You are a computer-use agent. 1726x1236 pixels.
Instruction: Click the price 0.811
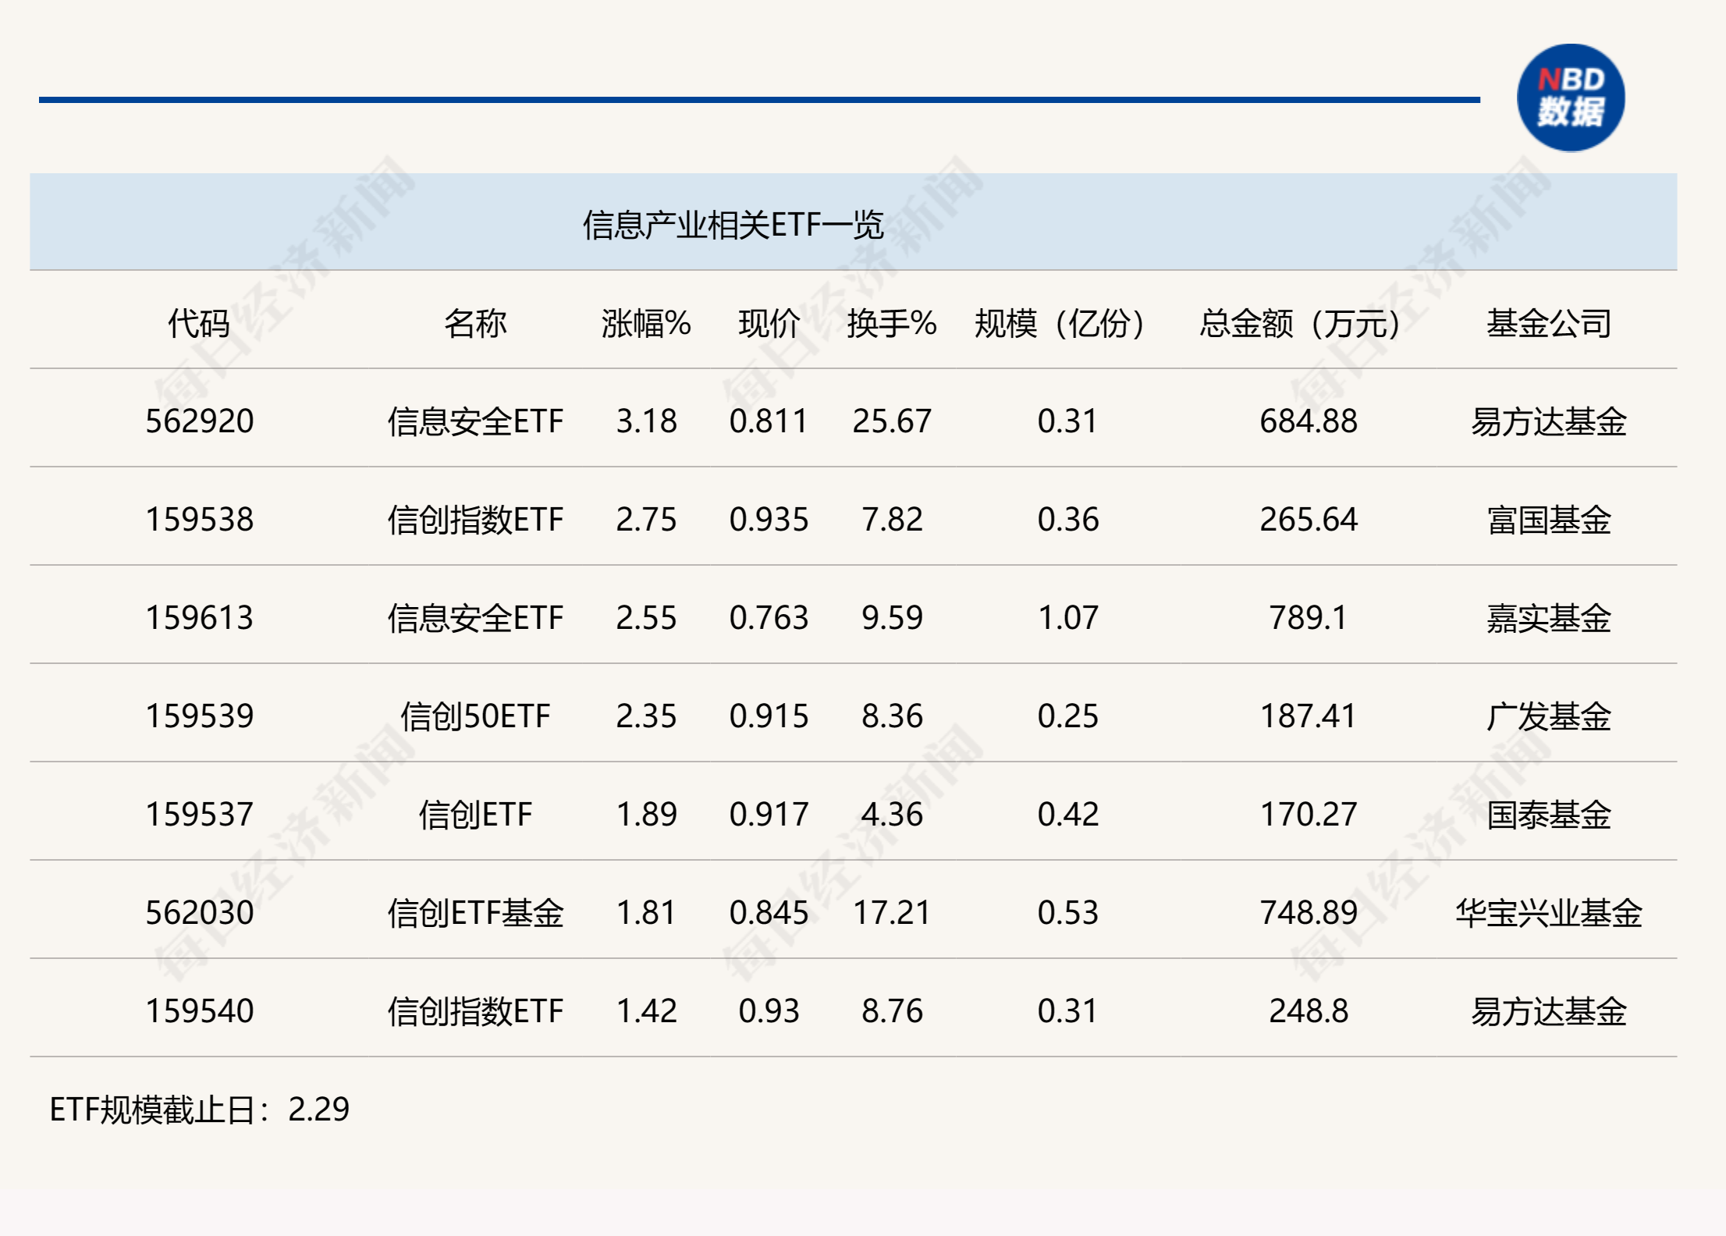click(x=769, y=421)
